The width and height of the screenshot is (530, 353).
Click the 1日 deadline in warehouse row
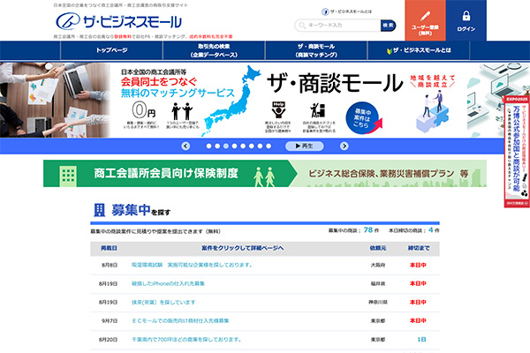(421, 339)
